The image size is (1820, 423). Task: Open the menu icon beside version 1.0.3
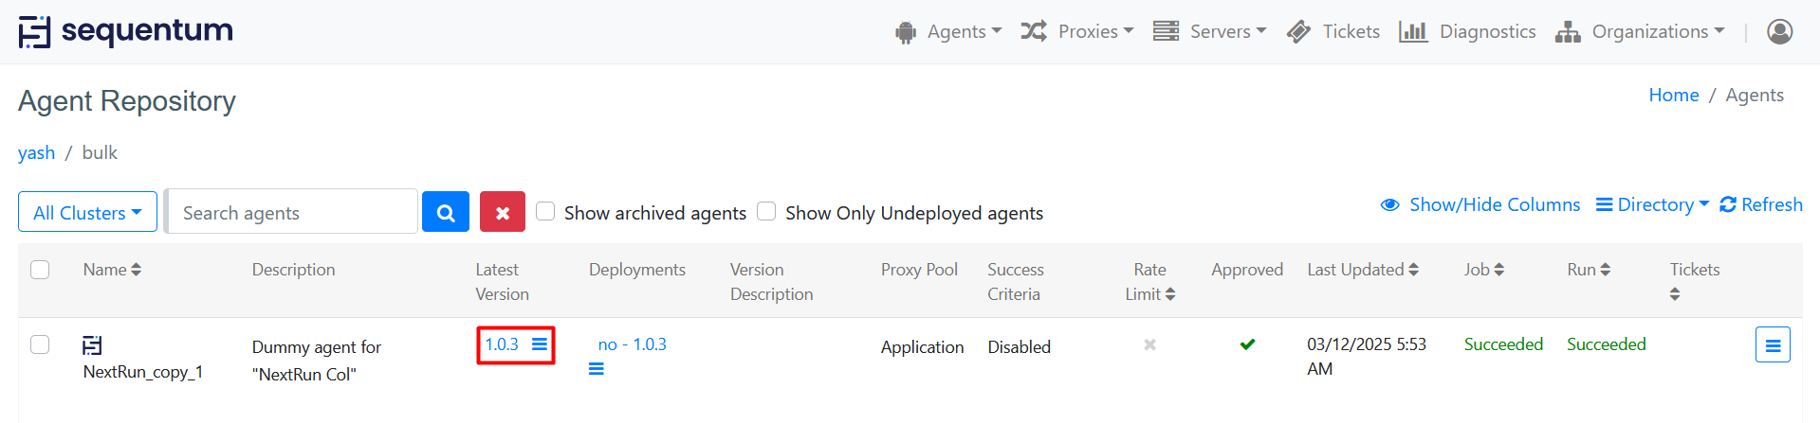click(x=540, y=344)
